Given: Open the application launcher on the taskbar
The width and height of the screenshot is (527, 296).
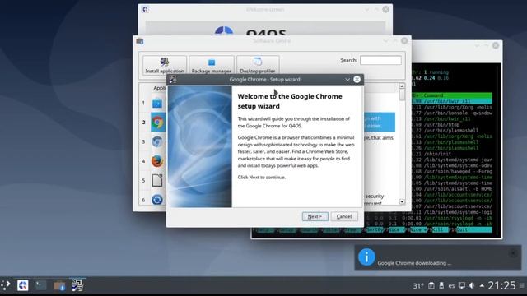Looking at the screenshot, I should click(x=6, y=285).
